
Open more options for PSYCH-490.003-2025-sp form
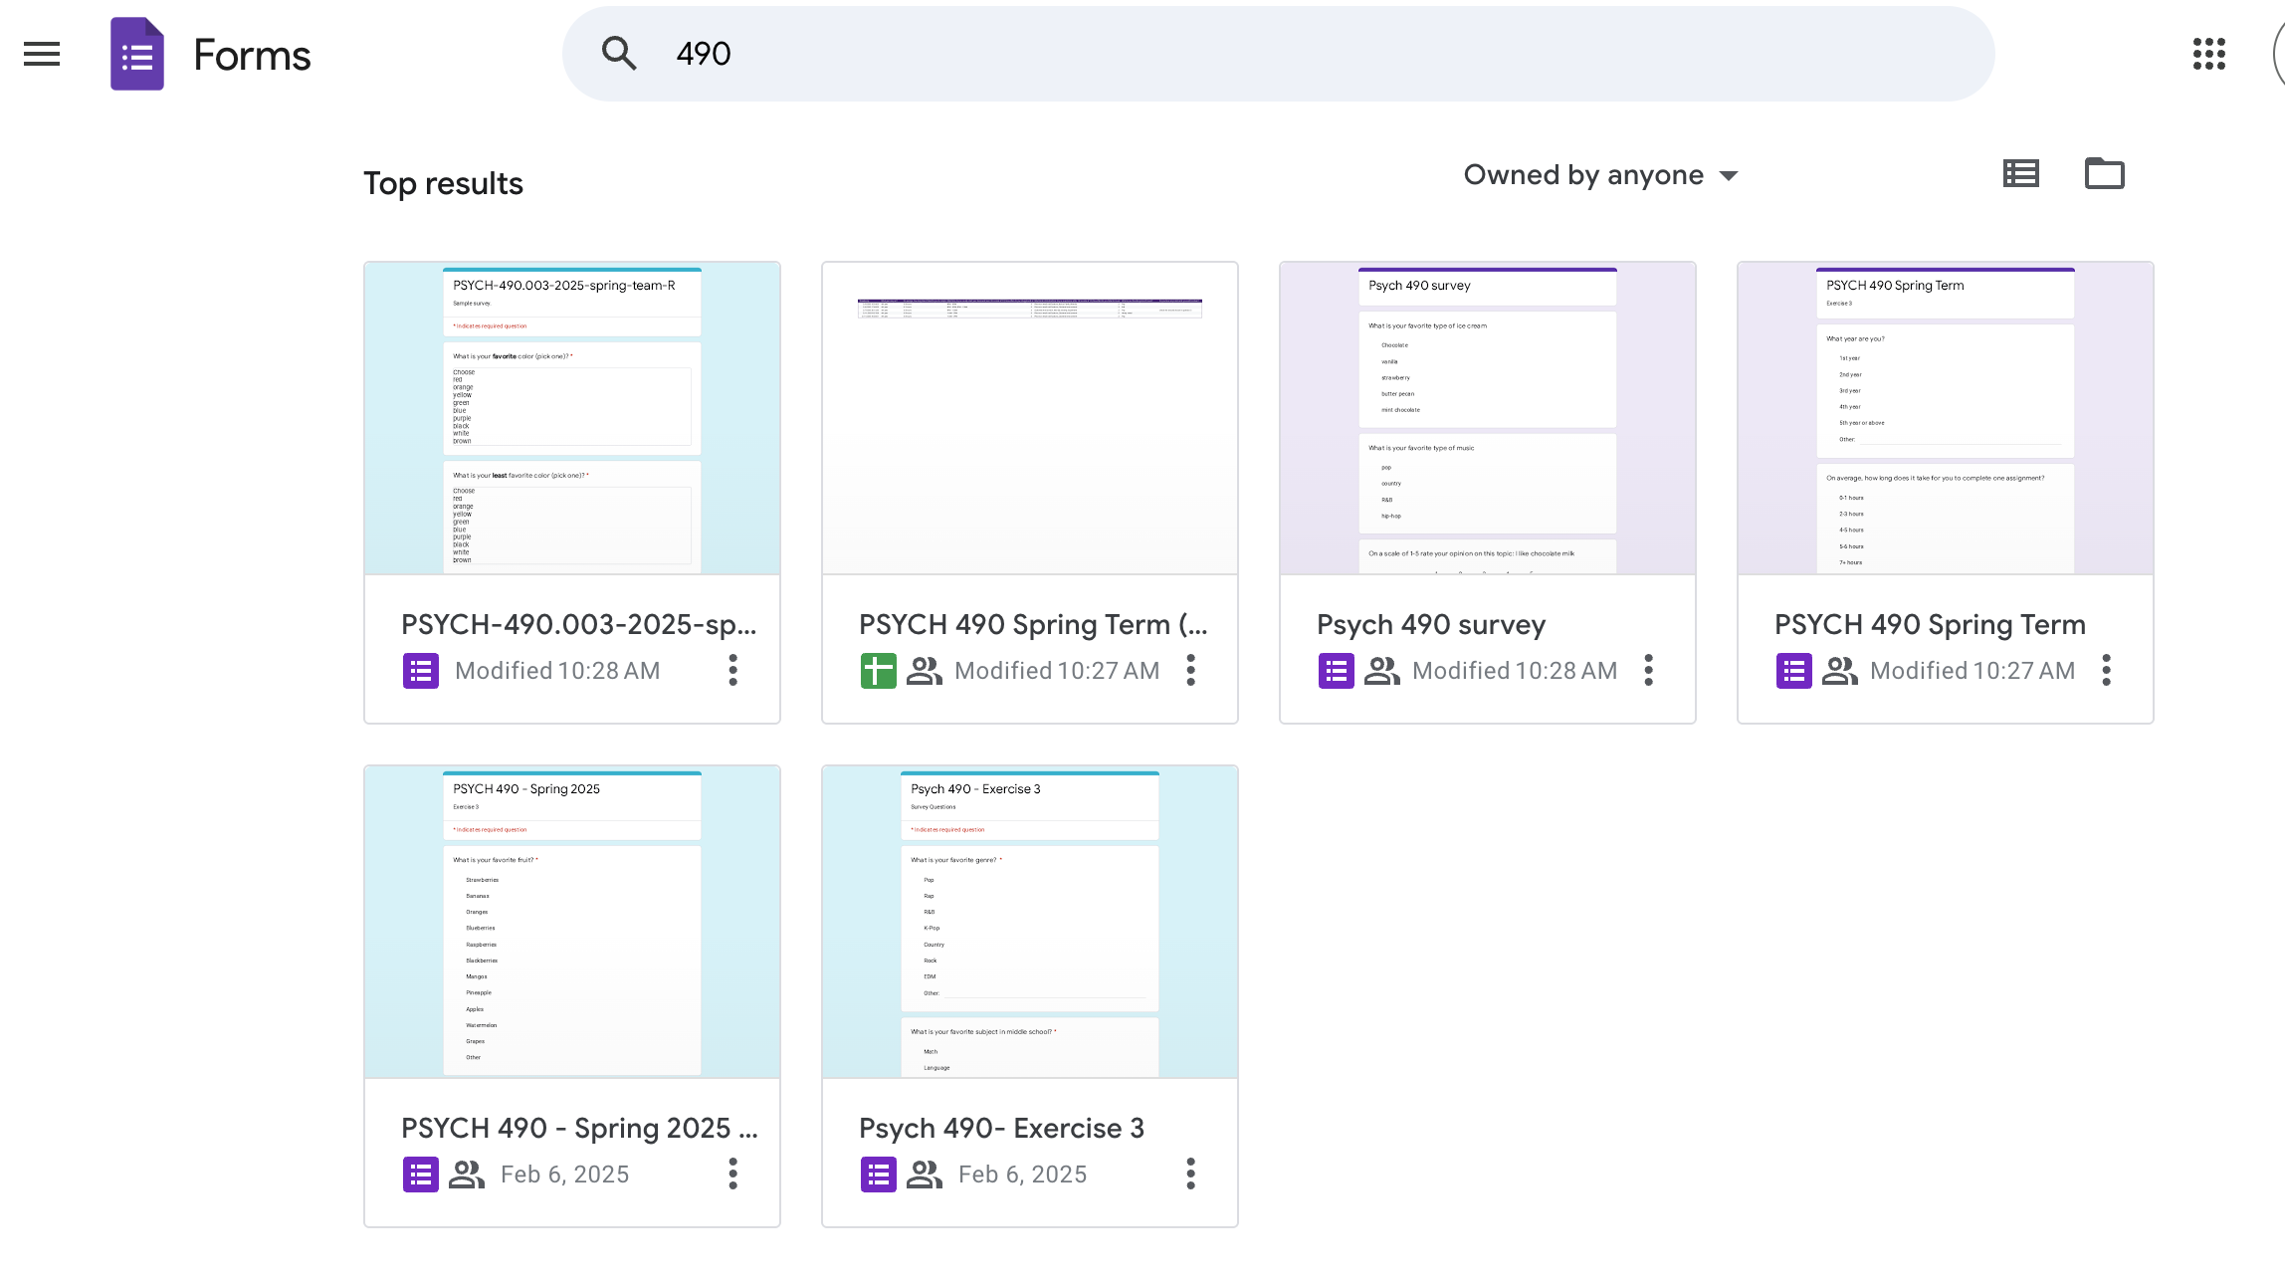[732, 670]
